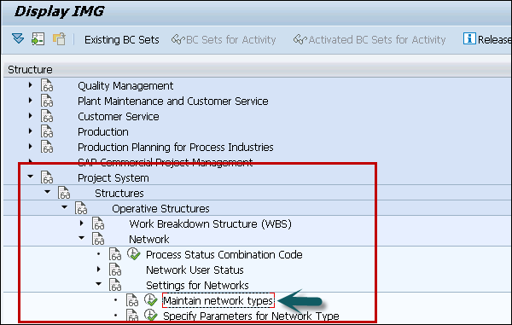Expand Plant Maintenance and Customer Service node
Viewport: 512px width, 325px height.
coord(31,101)
